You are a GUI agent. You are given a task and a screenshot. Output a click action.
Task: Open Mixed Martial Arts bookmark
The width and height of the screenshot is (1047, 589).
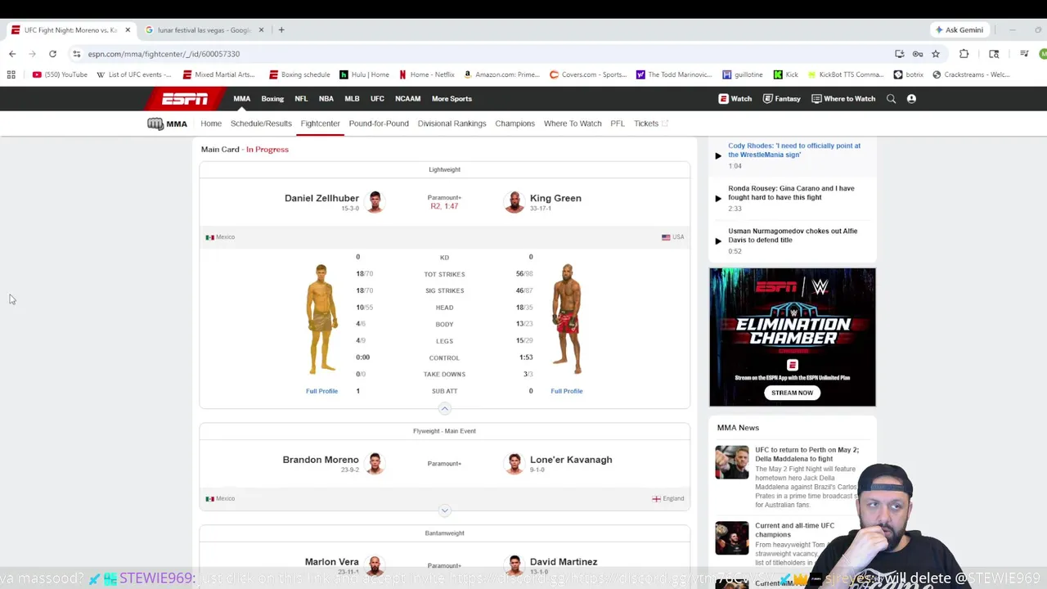(218, 74)
